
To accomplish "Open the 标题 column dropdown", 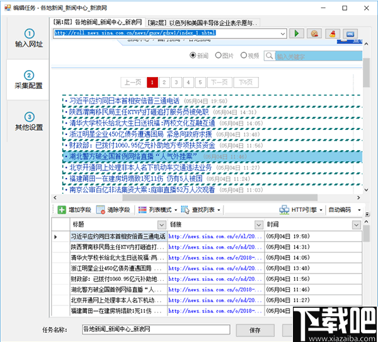I will [162, 225].
